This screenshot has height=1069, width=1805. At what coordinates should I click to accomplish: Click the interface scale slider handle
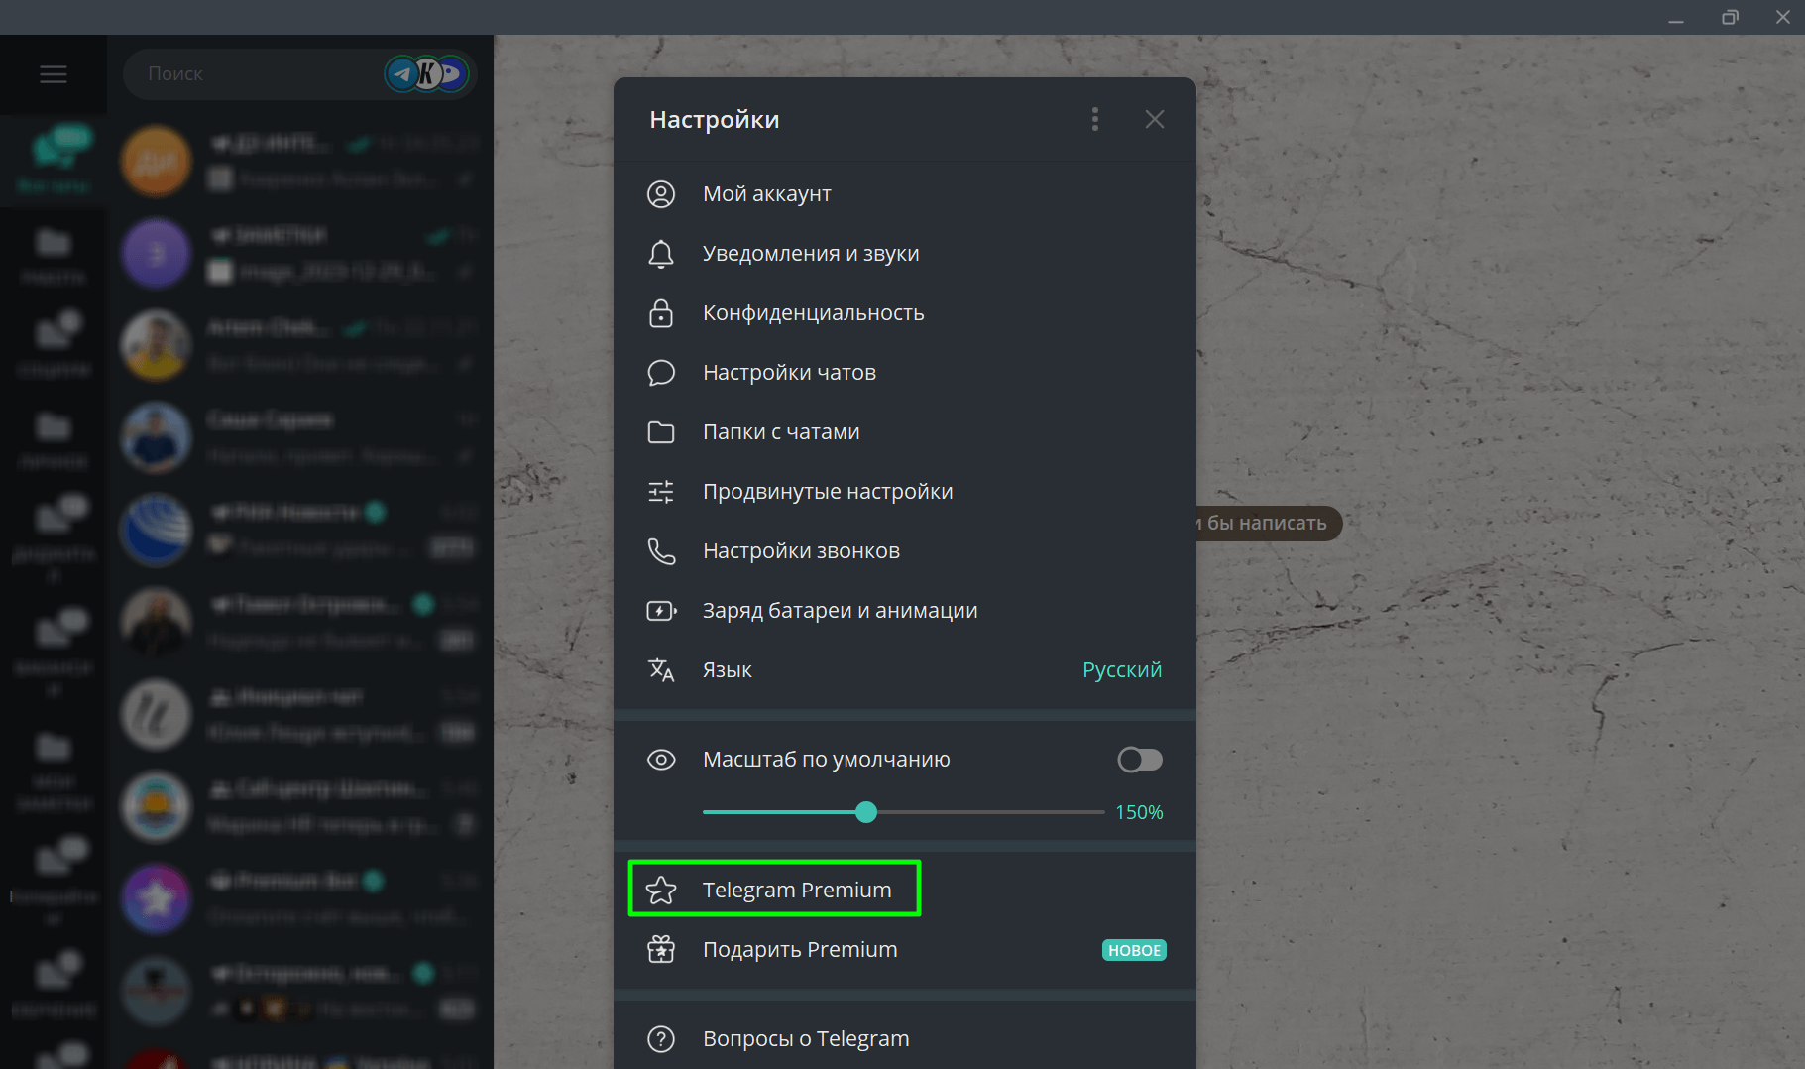[866, 812]
